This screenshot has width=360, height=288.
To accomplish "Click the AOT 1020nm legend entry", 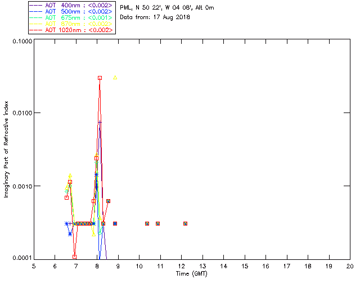I will (71, 30).
